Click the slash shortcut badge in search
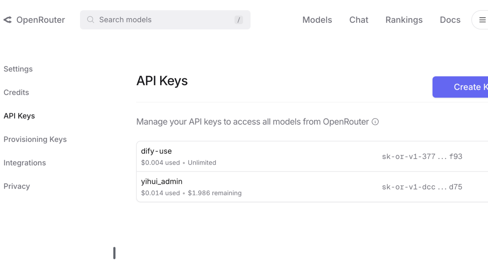This screenshot has width=488, height=264. tap(239, 20)
